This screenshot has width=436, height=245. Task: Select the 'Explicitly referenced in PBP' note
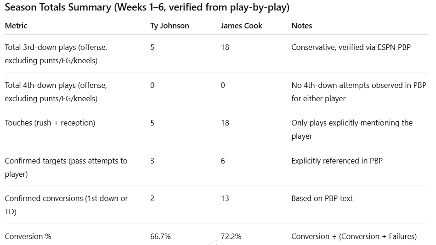(x=337, y=161)
